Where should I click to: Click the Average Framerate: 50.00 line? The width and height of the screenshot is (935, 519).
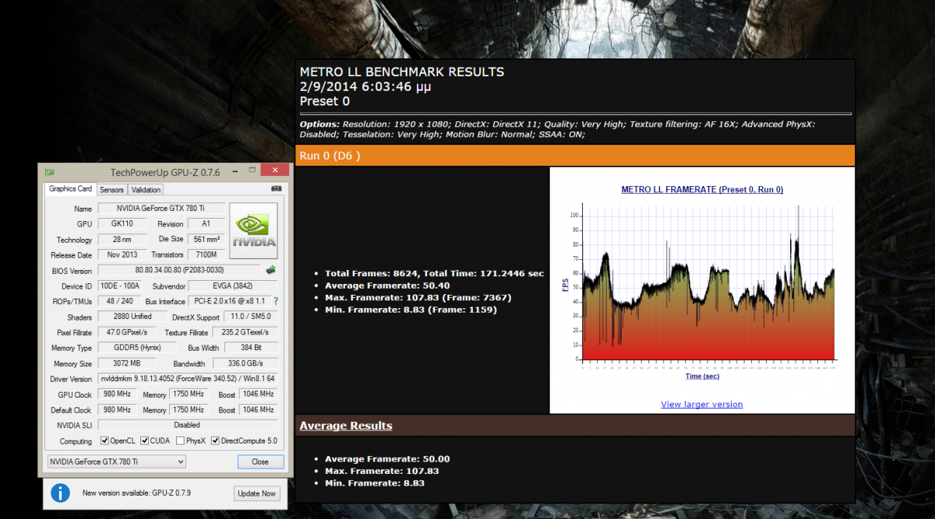(x=387, y=459)
